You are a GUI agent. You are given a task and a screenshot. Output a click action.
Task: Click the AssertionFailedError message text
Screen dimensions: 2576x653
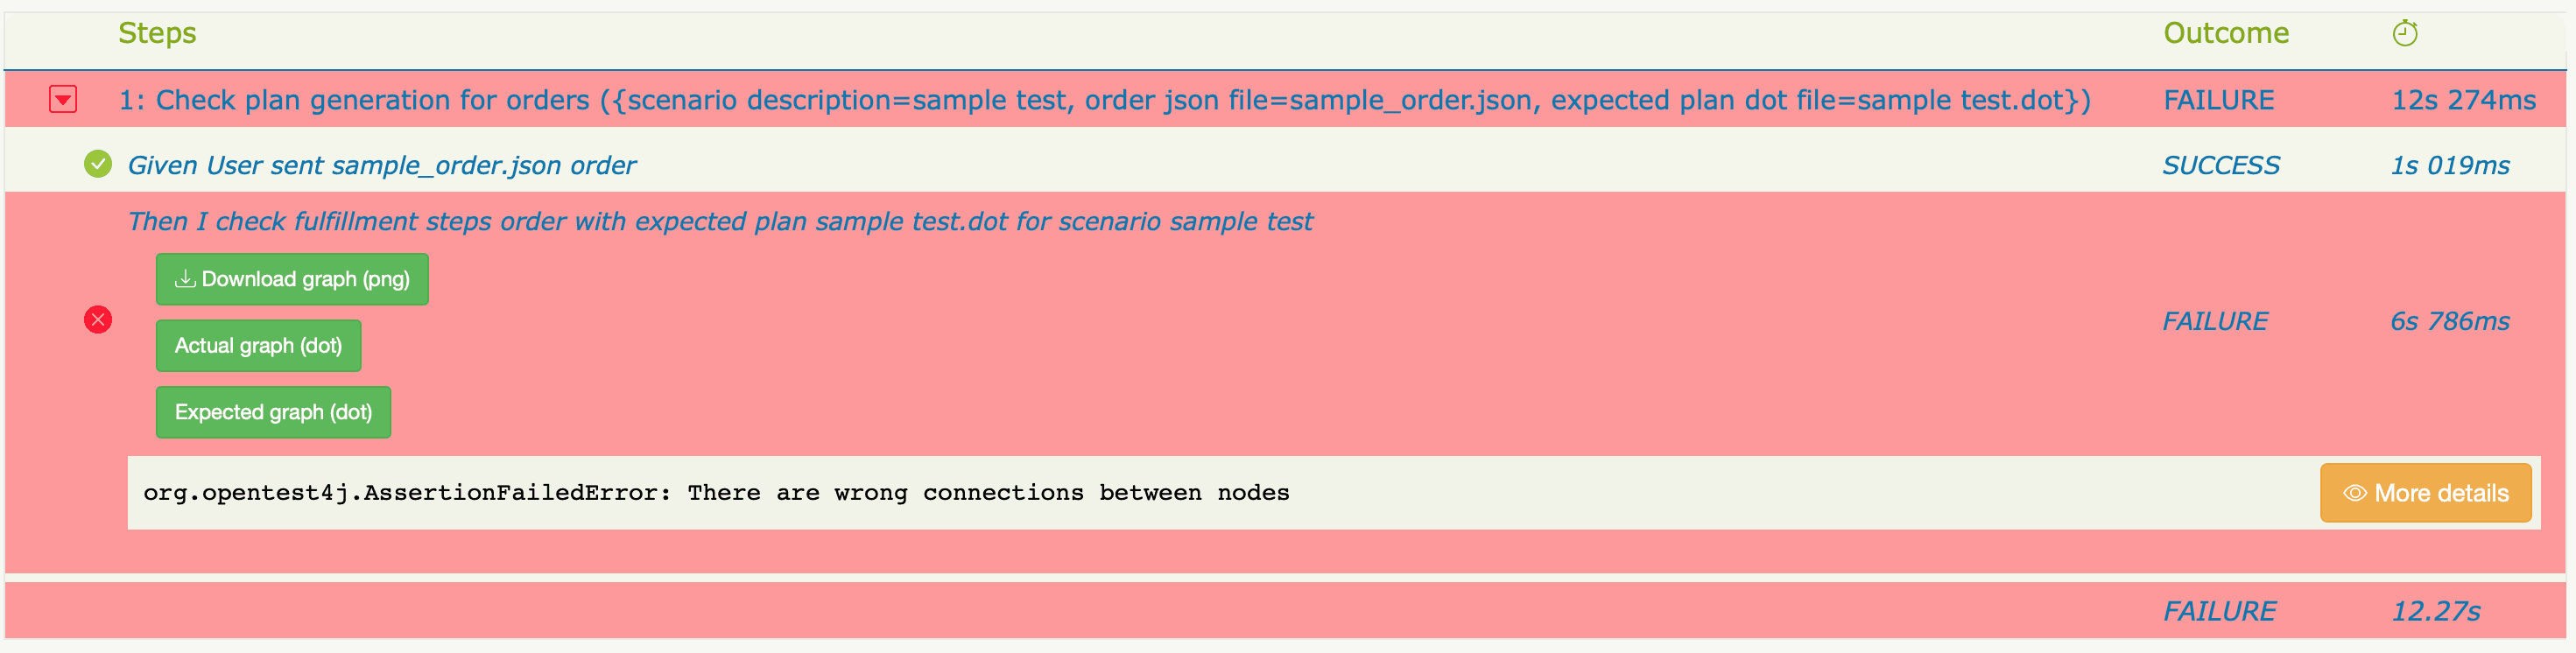716,493
